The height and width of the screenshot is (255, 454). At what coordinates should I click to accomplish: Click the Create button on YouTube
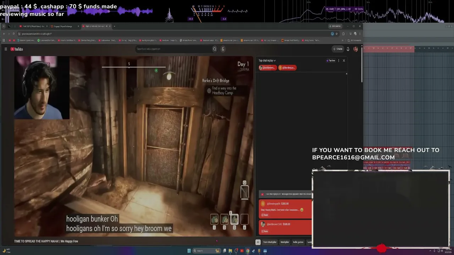click(x=338, y=49)
